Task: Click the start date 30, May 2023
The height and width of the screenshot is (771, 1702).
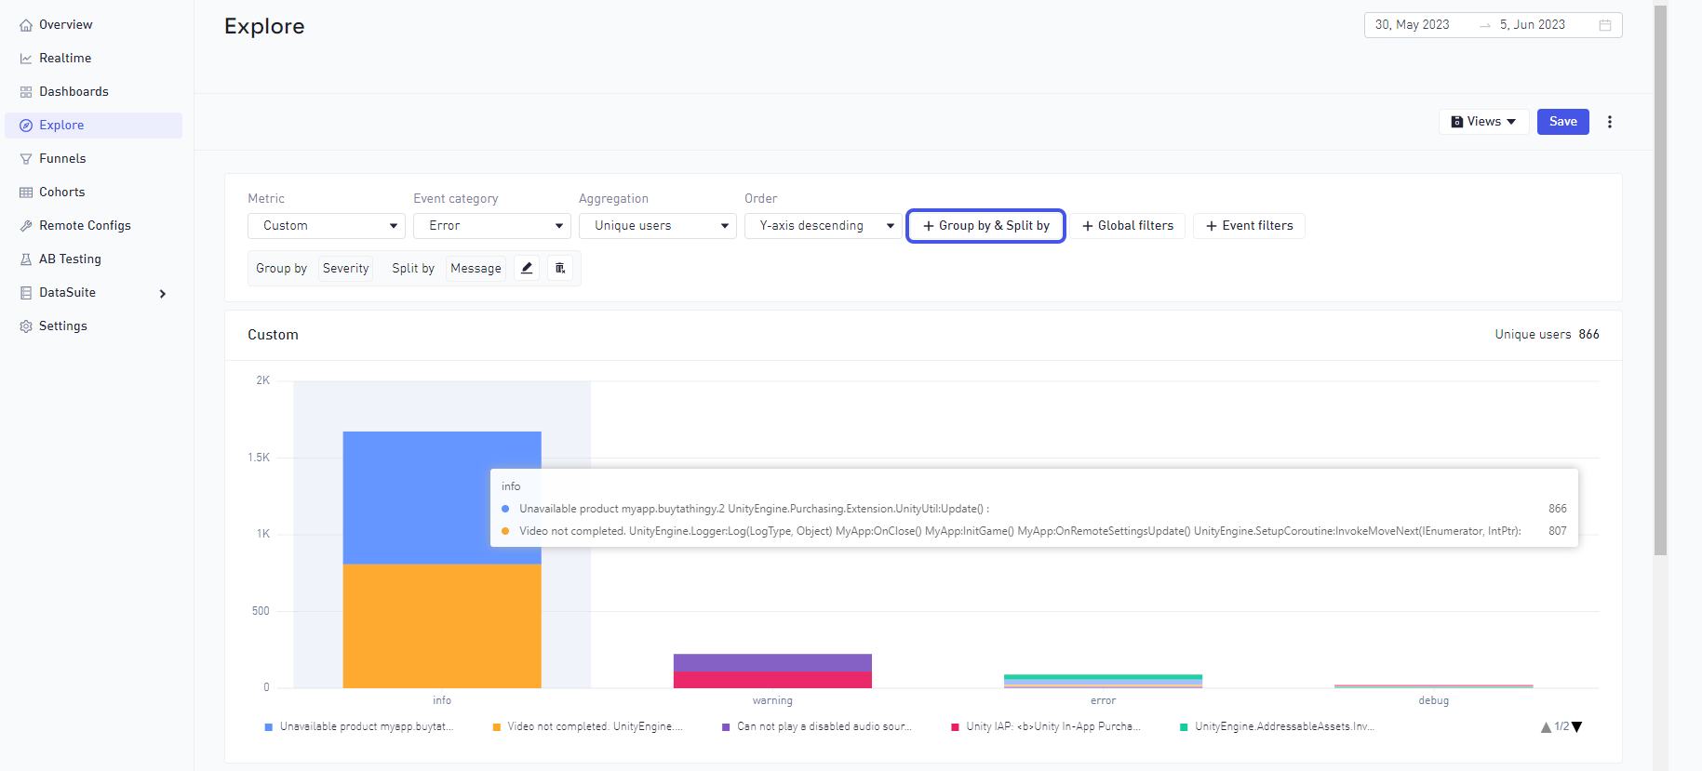Action: point(1412,25)
